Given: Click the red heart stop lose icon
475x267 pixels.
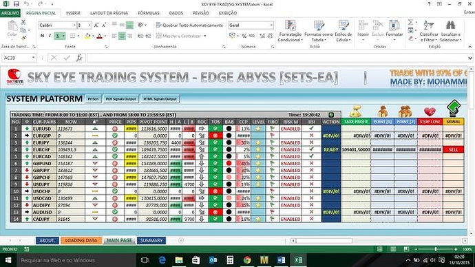Looking at the screenshot, I should point(430,111).
